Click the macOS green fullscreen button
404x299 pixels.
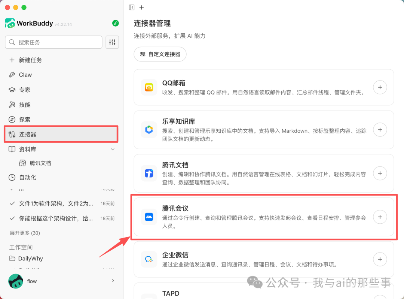pos(24,7)
